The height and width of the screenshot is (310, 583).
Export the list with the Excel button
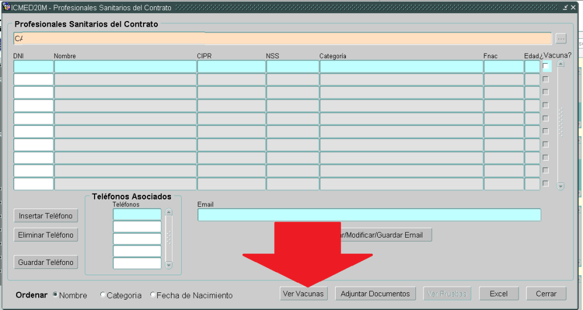point(498,294)
